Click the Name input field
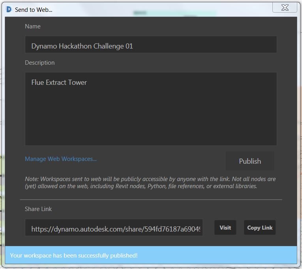This screenshot has height=269, width=302. 151,45
